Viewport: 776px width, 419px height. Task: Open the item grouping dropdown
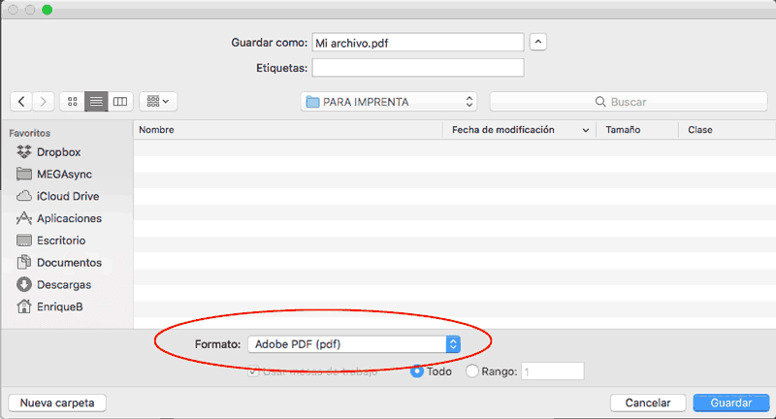point(158,102)
